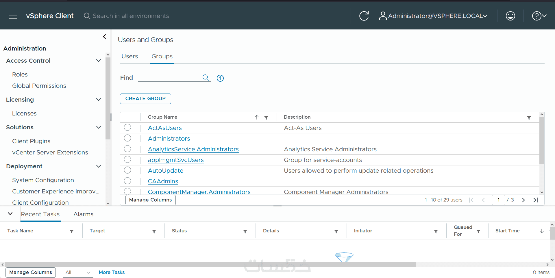Viewport: 555px width, 278px height.
Task: Click the refresh icon in header
Action: tap(364, 16)
